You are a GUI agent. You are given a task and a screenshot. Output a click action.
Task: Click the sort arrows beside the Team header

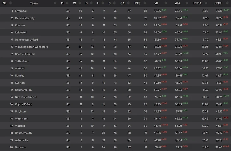click(56, 3)
